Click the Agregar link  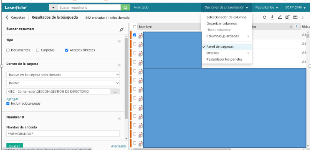[x=12, y=99]
